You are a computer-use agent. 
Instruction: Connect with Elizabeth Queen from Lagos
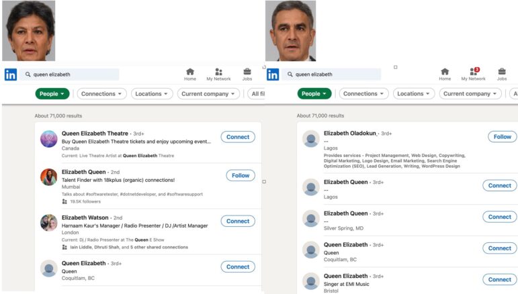[x=500, y=185]
